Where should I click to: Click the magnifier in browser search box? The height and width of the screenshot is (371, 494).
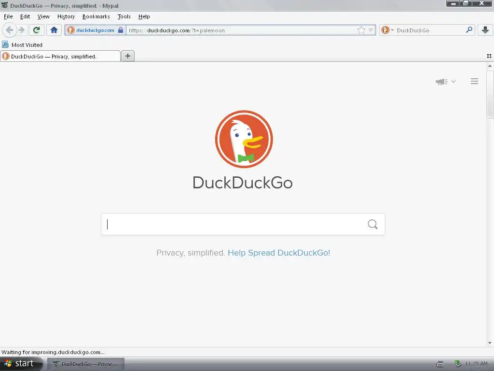[x=469, y=30]
